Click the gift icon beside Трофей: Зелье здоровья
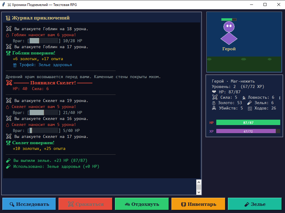The width and height of the screenshot is (285, 213). (x=15, y=65)
